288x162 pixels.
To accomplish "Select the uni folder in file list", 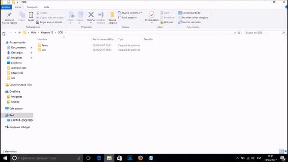I will click(x=44, y=50).
